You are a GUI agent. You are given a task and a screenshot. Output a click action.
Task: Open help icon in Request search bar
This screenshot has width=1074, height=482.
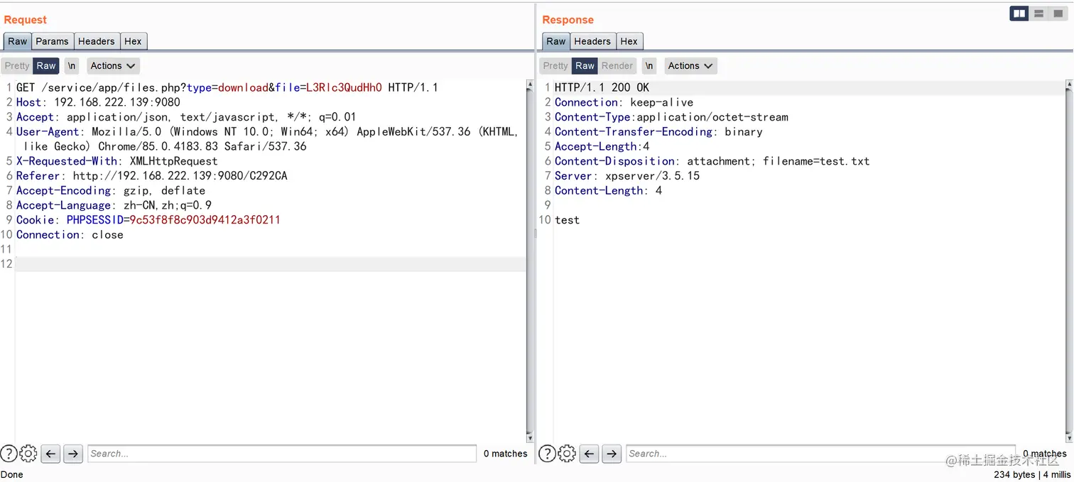pos(9,454)
